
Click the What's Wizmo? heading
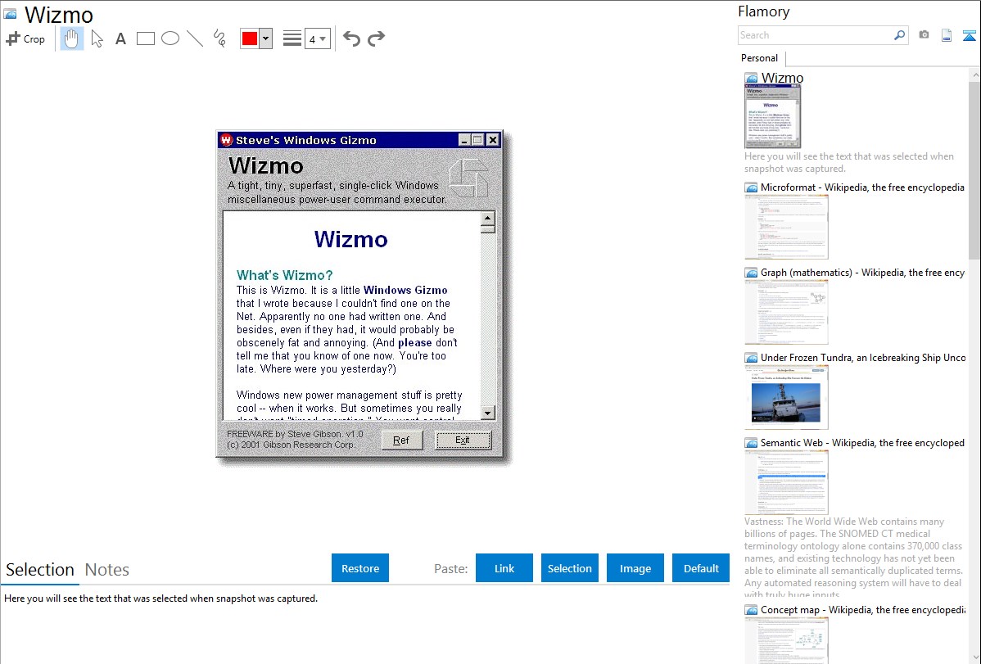click(x=285, y=275)
